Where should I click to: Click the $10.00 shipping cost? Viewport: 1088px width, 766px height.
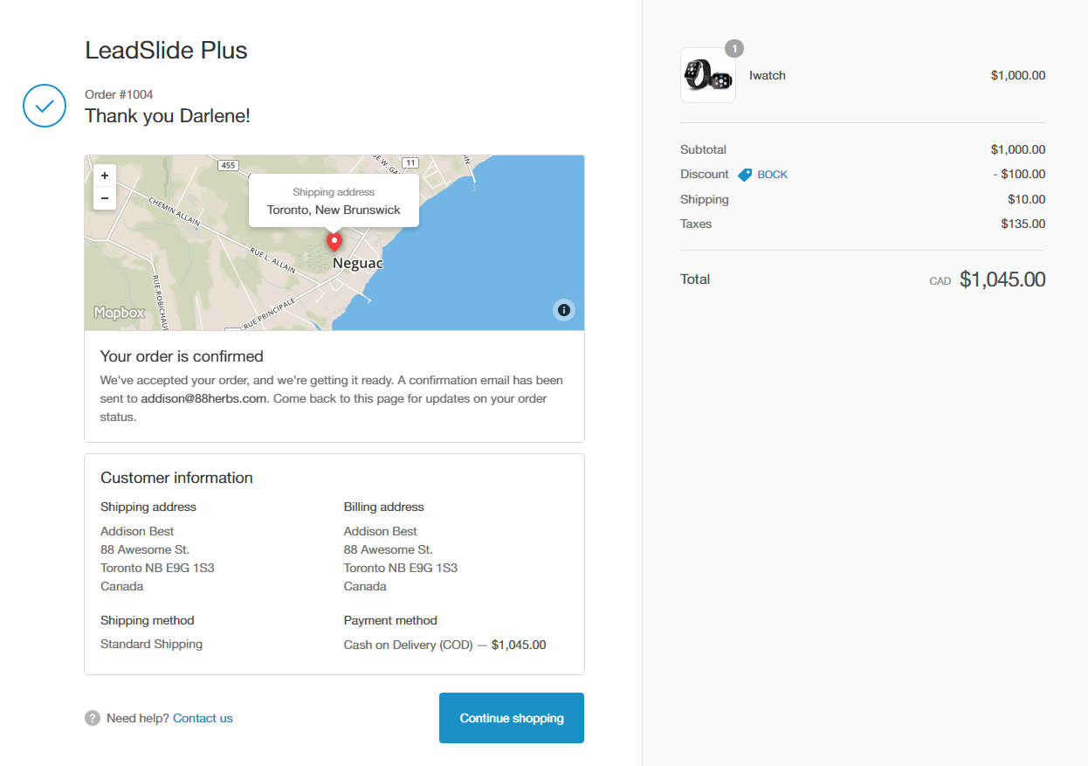pyautogui.click(x=1027, y=199)
